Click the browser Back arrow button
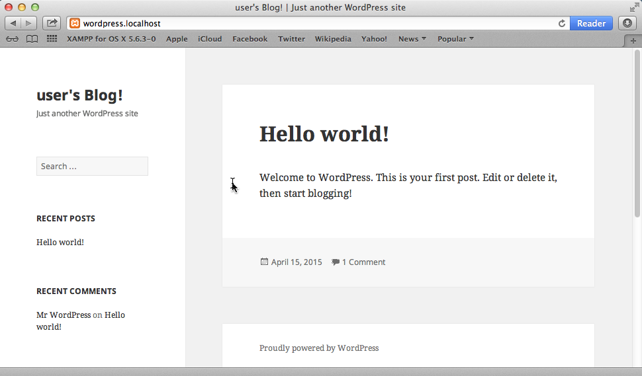 point(13,23)
